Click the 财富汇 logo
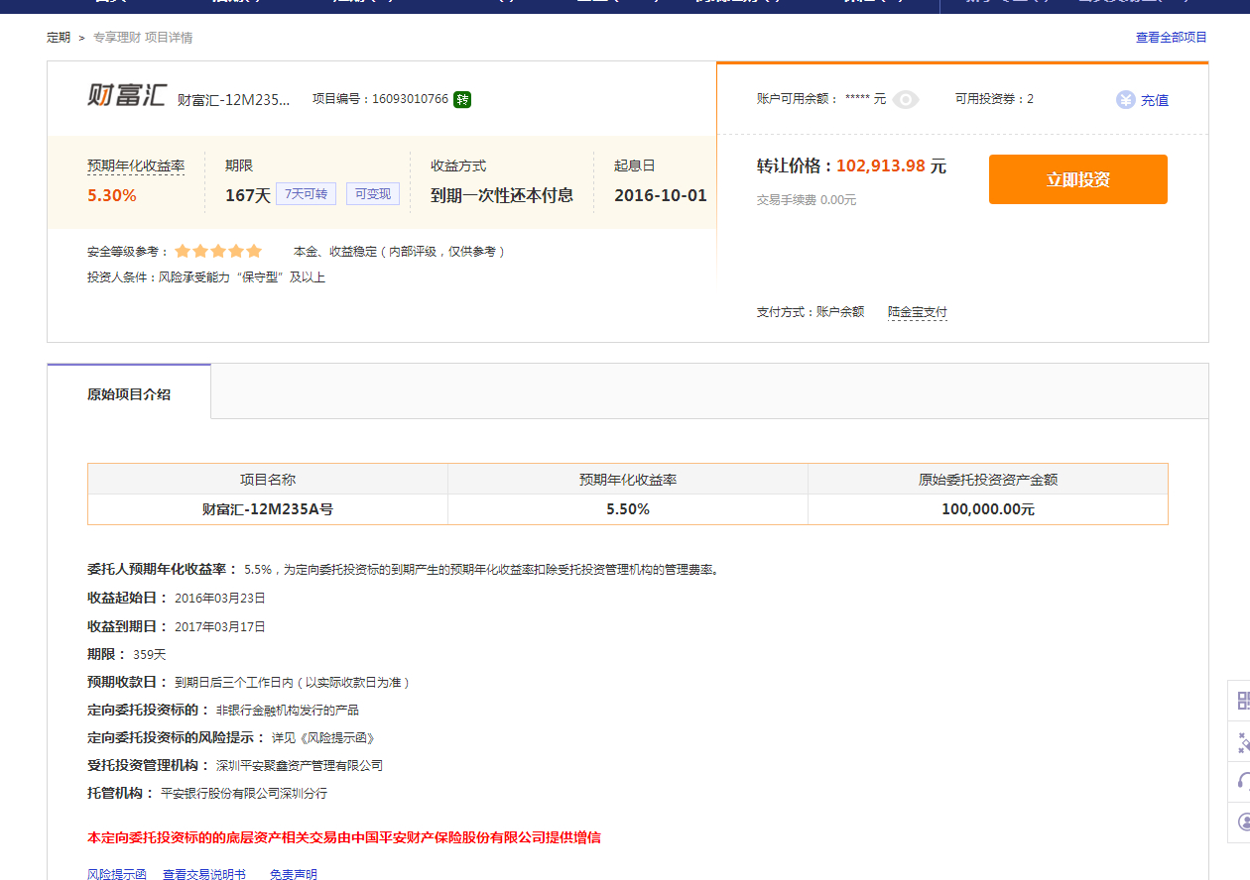1250x880 pixels. click(x=126, y=96)
